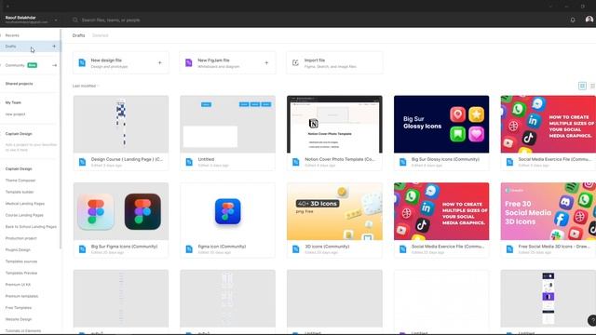Image resolution: width=596 pixels, height=335 pixels.
Task: Open Back to School Landing Pages project
Action: [30, 227]
